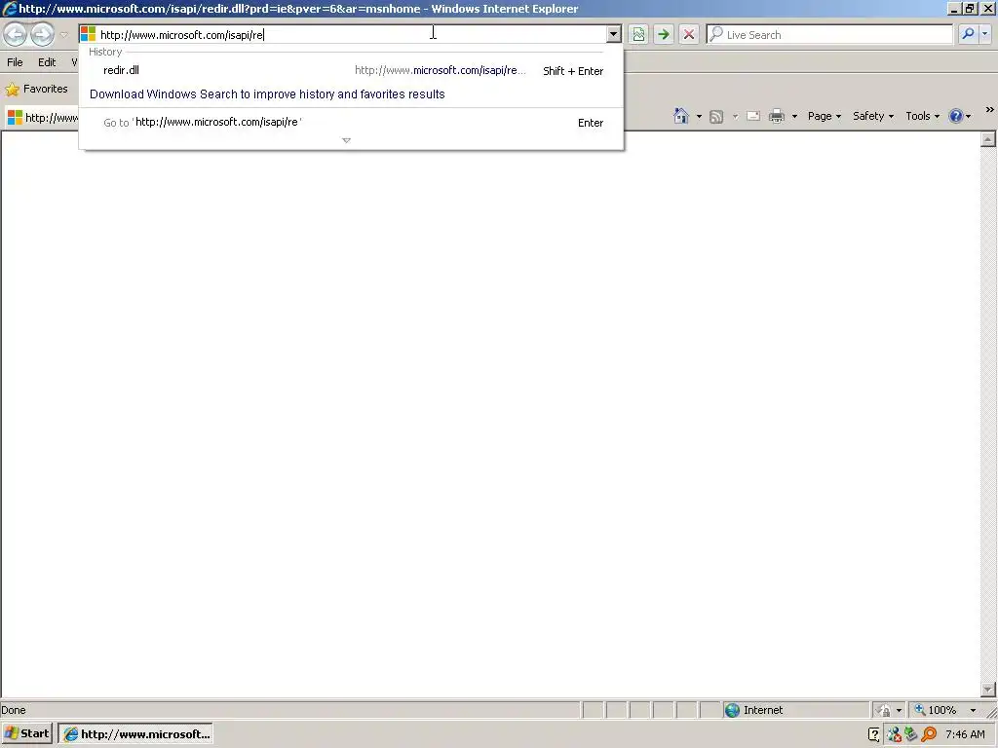The height and width of the screenshot is (748, 998).
Task: Click the network users error tray icon
Action: click(x=893, y=734)
